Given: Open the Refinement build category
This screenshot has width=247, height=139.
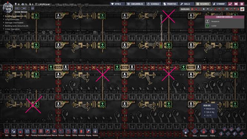Looking at the screenshot, I should [47, 132].
